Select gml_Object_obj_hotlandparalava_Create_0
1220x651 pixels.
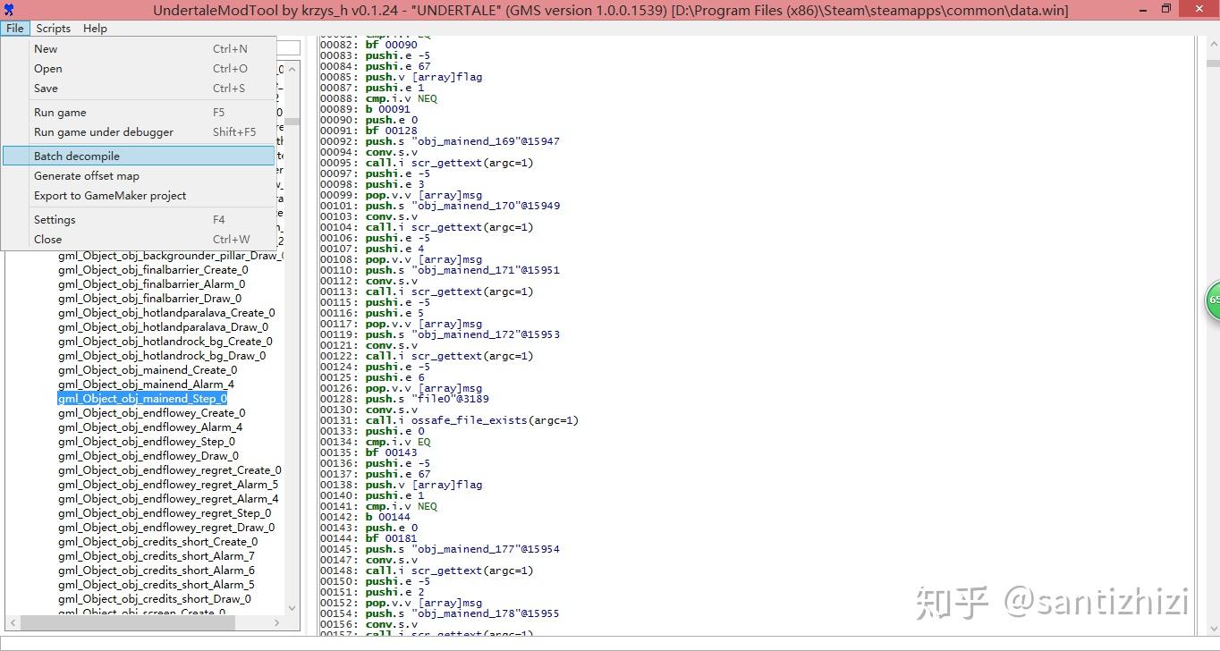click(x=166, y=313)
